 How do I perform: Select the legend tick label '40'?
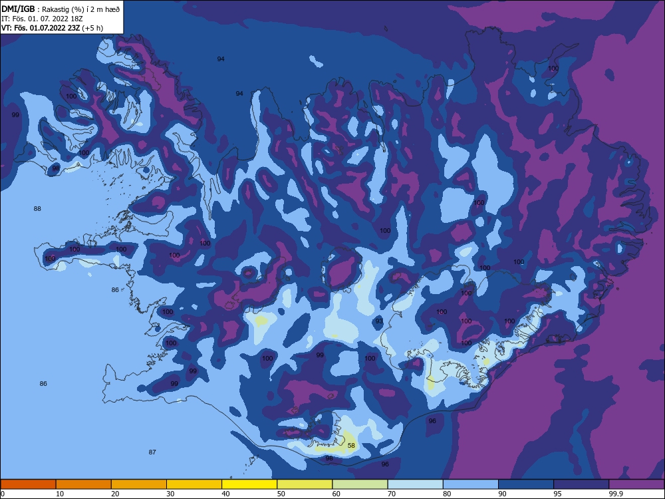pyautogui.click(x=226, y=494)
